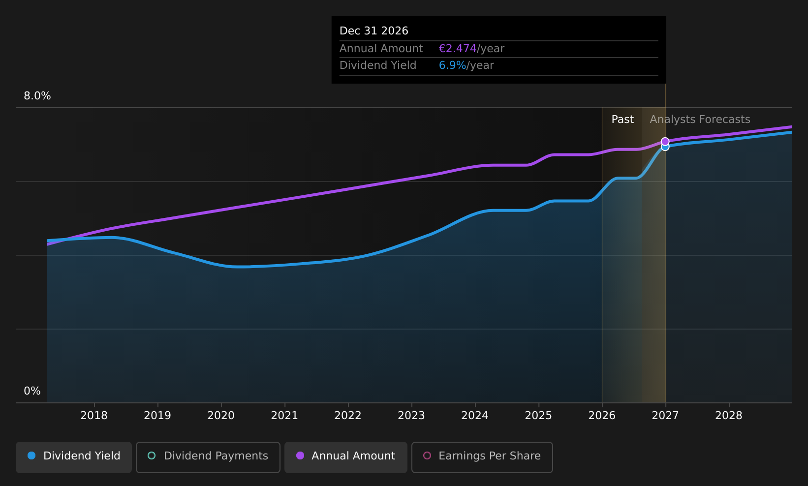Click the 2019 x-axis label
This screenshot has height=486, width=808.
pos(157,416)
